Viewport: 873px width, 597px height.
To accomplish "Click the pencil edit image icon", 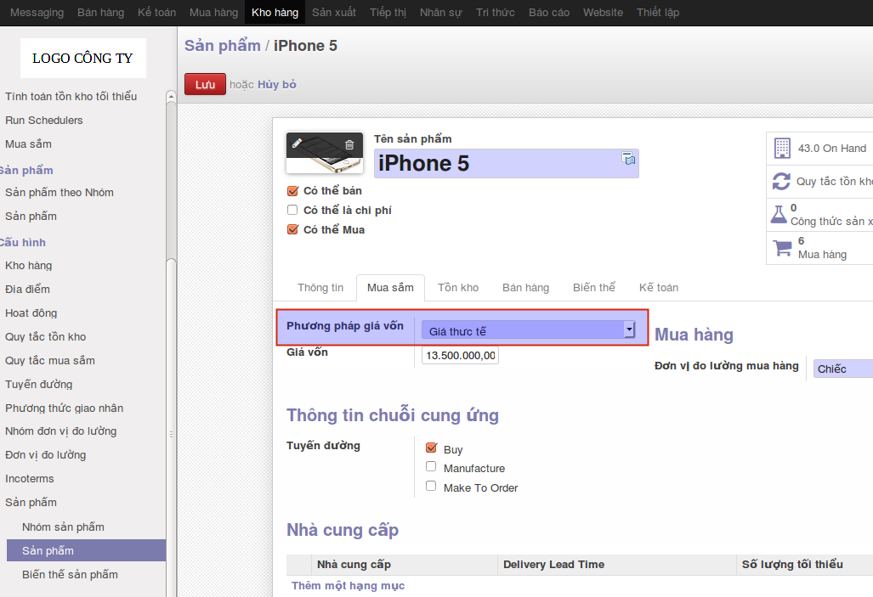I will [x=297, y=143].
